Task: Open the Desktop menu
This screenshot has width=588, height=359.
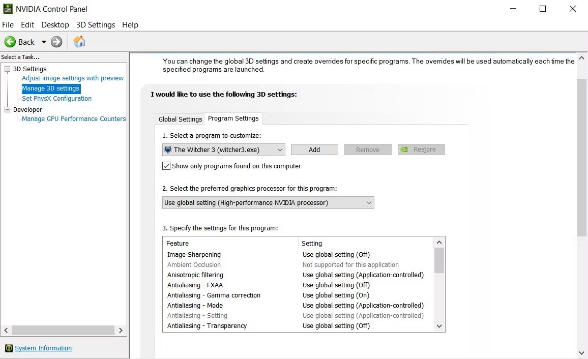Action: pyautogui.click(x=55, y=25)
